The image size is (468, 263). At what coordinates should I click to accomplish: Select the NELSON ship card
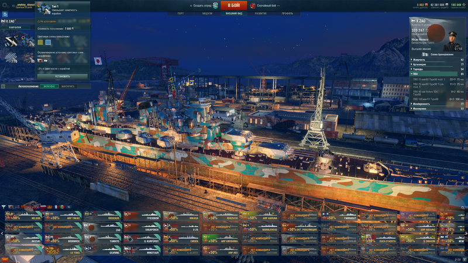[x=23, y=216]
